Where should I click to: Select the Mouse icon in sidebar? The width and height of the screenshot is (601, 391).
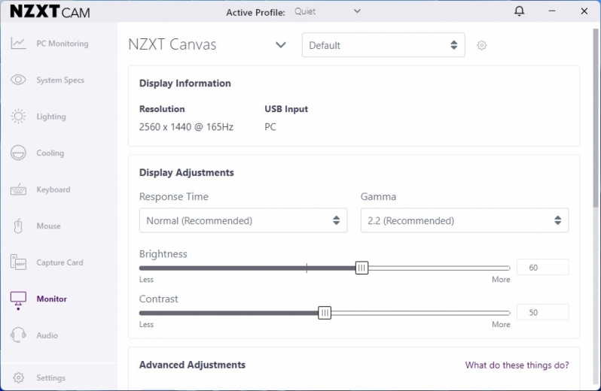point(18,226)
